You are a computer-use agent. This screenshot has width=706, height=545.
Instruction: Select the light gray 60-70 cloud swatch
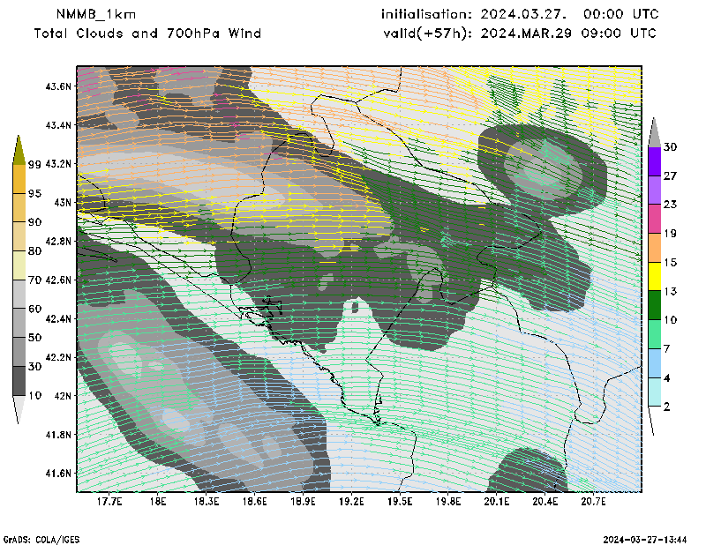tap(19, 295)
